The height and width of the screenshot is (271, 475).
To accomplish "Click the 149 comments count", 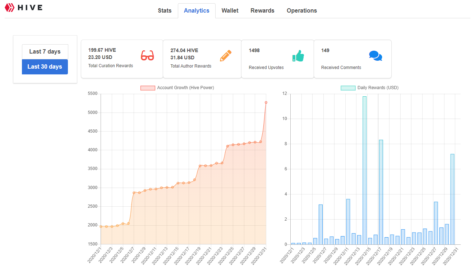I will tap(325, 50).
